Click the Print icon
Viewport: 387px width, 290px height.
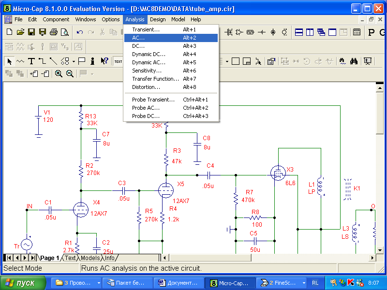tap(54, 32)
